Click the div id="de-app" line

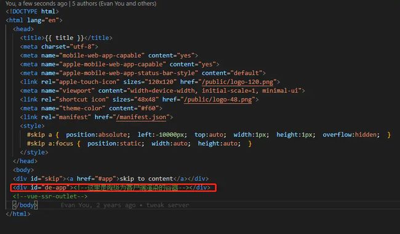point(112,188)
